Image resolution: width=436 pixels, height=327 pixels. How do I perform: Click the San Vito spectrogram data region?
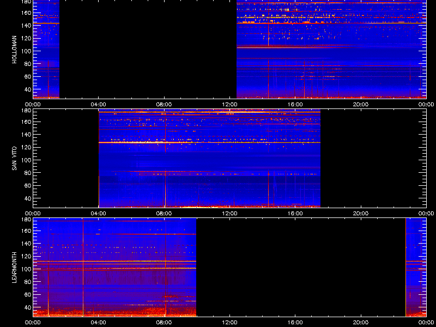click(210, 159)
